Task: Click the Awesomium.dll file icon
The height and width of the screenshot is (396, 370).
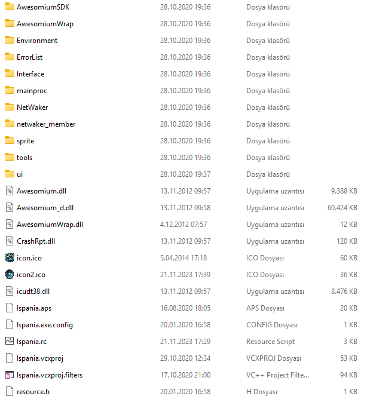Action: point(10,191)
